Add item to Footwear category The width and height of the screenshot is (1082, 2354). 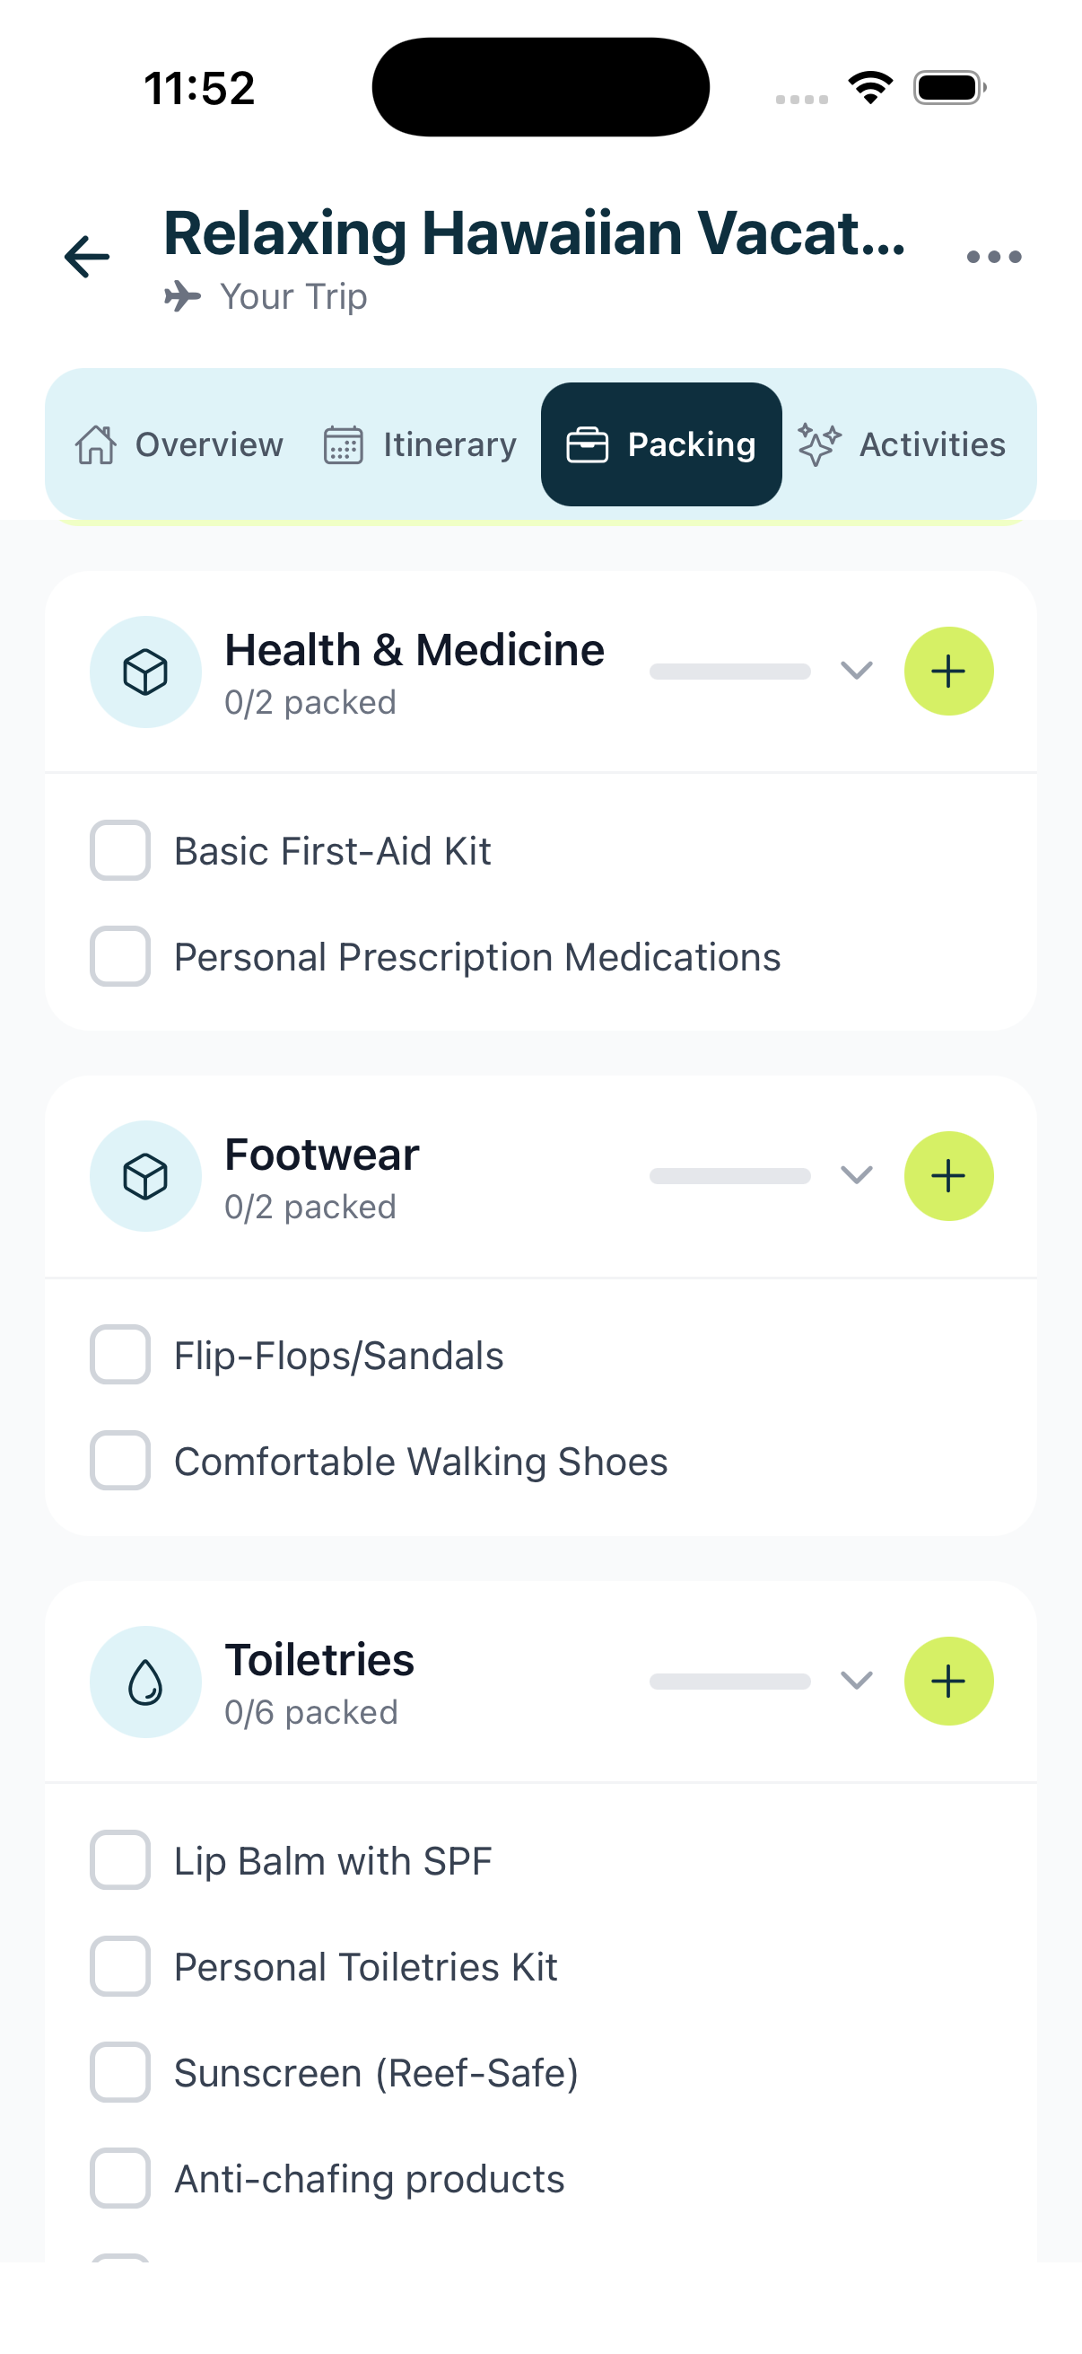point(947,1176)
